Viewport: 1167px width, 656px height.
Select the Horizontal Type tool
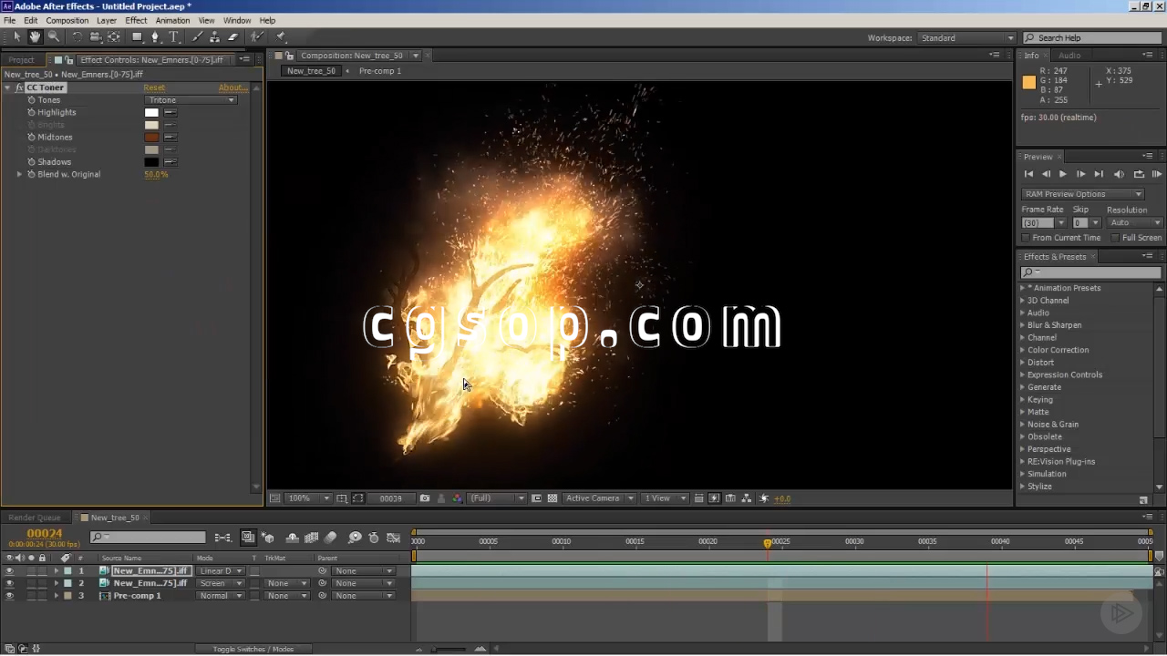pyautogui.click(x=173, y=37)
